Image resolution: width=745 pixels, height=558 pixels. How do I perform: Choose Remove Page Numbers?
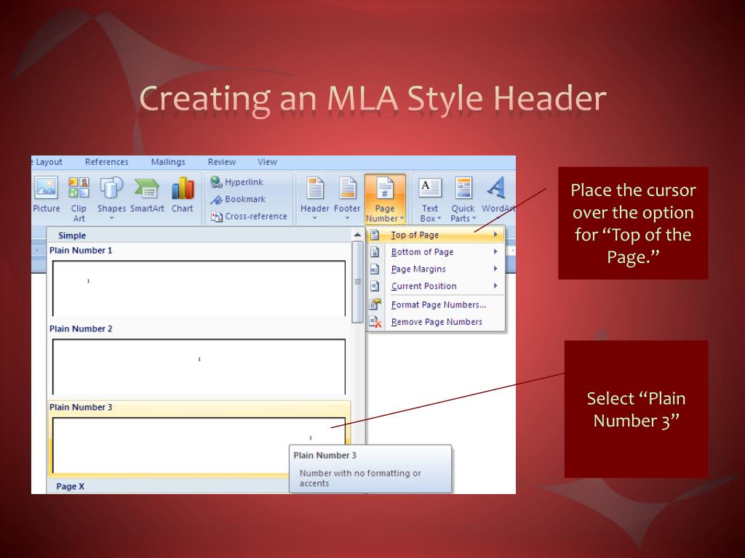point(435,322)
